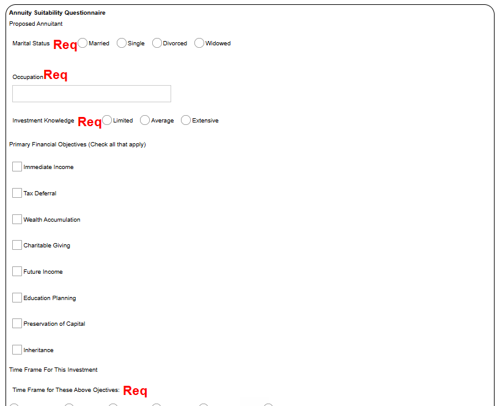
Task: Click the Occupation text field
Action: tap(92, 94)
